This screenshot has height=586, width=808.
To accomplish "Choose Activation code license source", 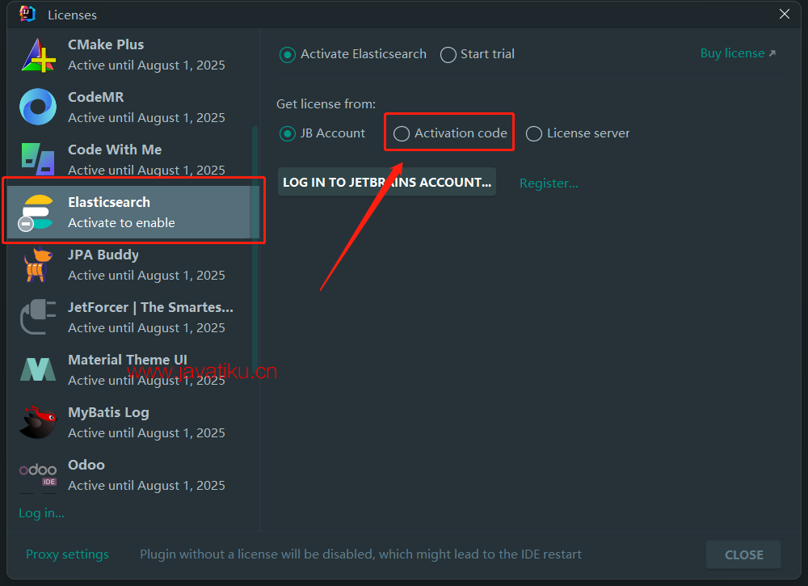I will point(450,133).
